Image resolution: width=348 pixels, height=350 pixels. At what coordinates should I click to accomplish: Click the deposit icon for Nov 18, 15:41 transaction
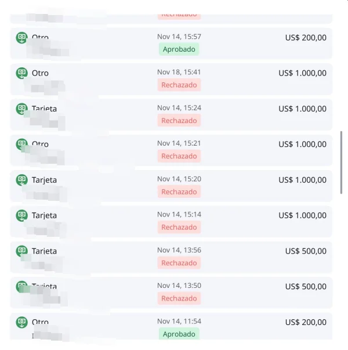21,73
